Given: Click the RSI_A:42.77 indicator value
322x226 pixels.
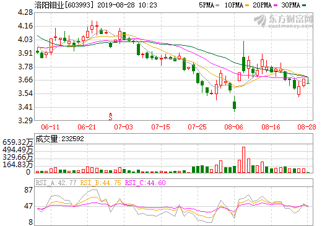Looking at the screenshot, I should coord(56,183).
